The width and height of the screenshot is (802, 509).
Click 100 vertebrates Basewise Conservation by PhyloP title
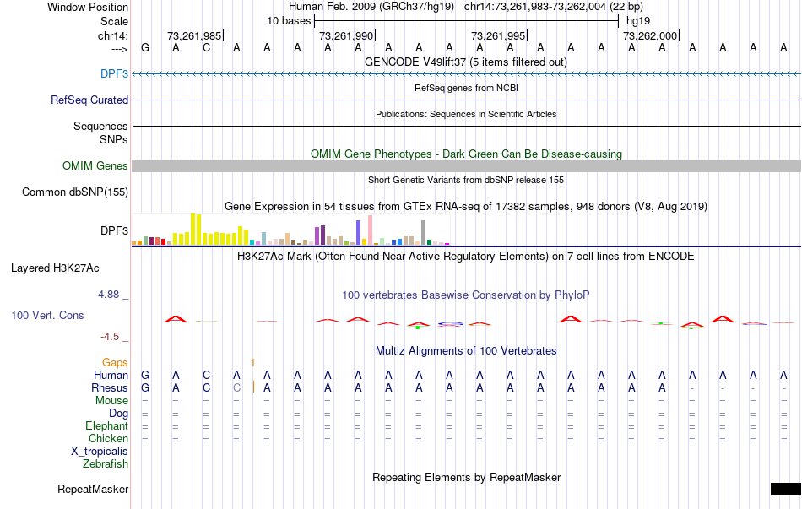click(x=466, y=295)
